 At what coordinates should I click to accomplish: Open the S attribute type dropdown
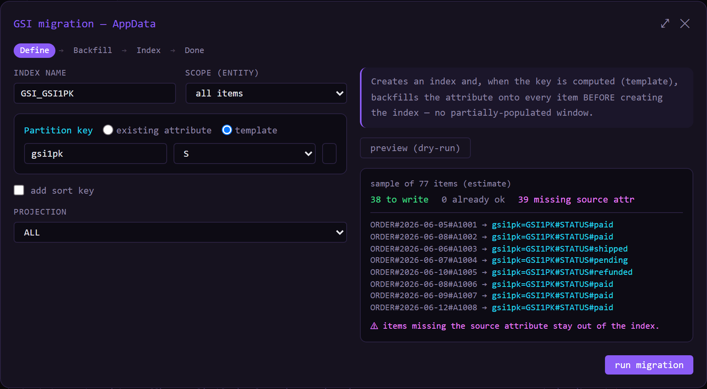(245, 154)
